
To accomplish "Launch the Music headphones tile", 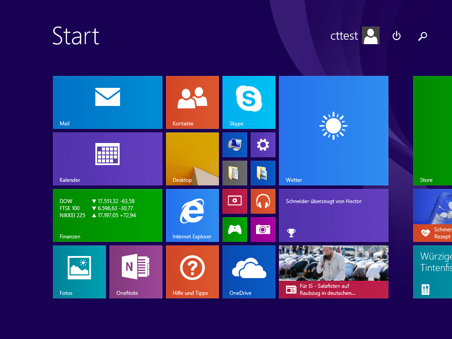I will coord(263,201).
